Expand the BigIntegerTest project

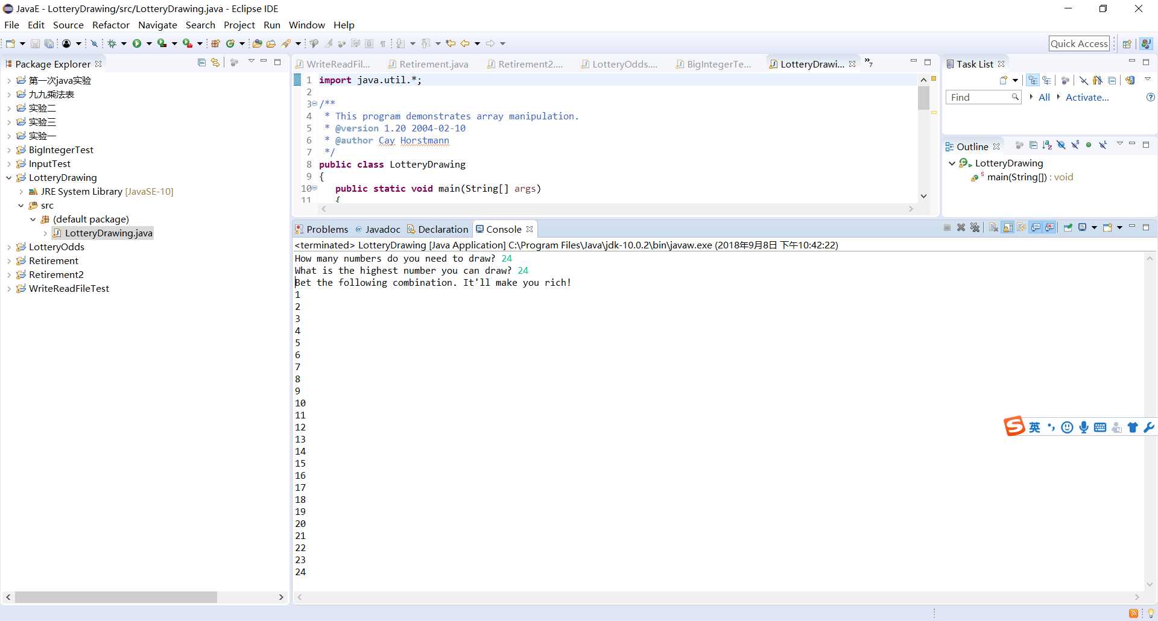[8, 150]
